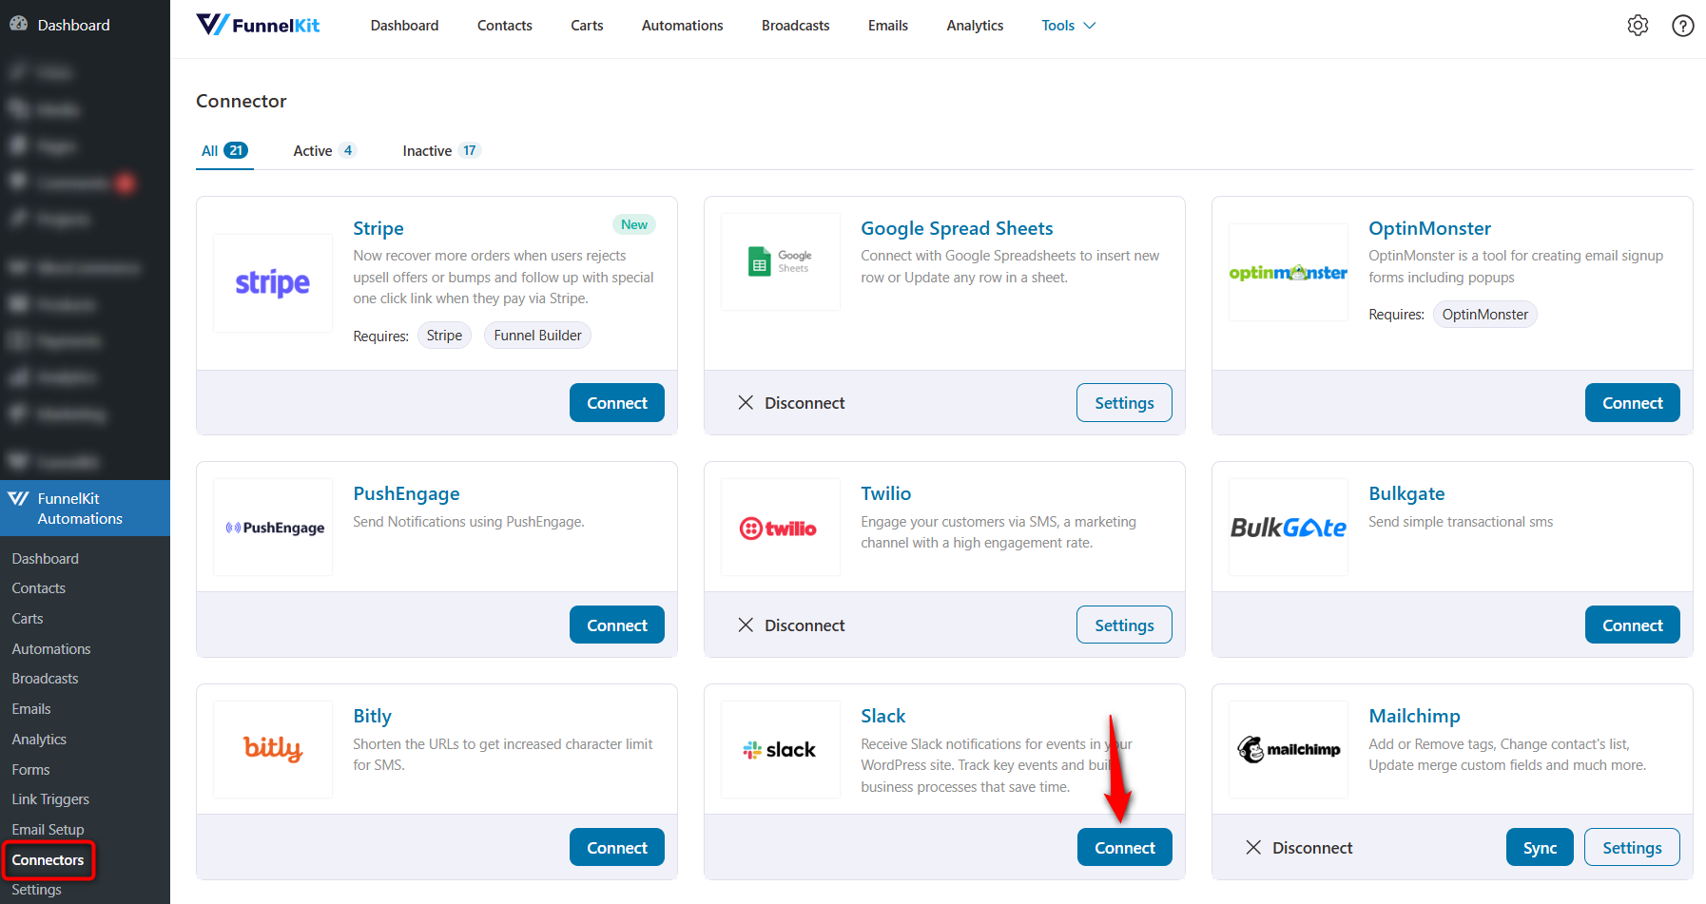Click the help question mark icon
Screen dimensions: 1706x904
[x=1683, y=25]
